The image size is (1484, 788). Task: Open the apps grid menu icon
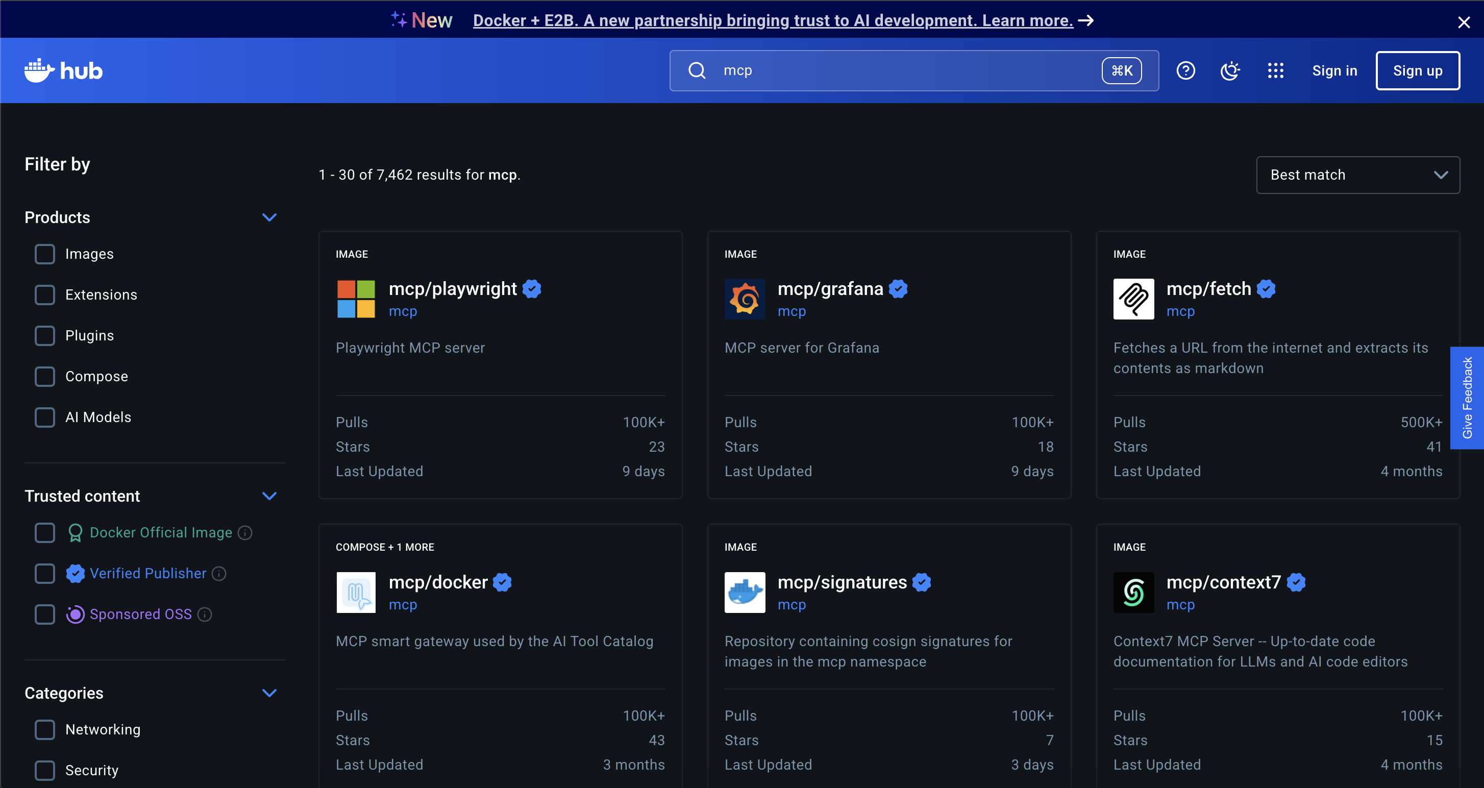click(1275, 70)
